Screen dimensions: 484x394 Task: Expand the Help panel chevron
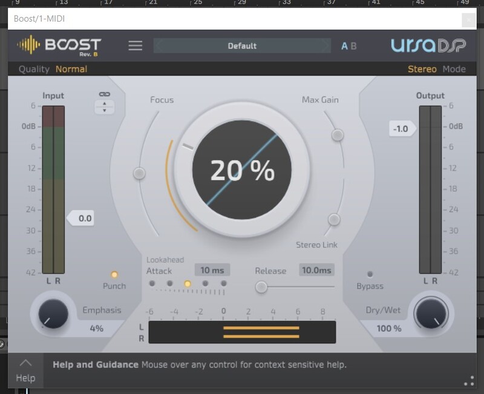(x=25, y=363)
